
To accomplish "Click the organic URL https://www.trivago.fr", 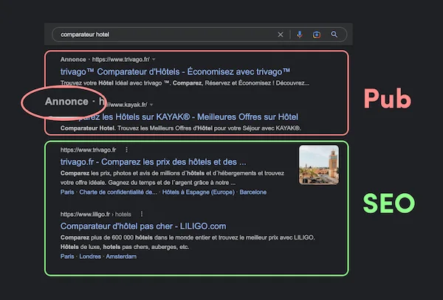I will 88,150.
